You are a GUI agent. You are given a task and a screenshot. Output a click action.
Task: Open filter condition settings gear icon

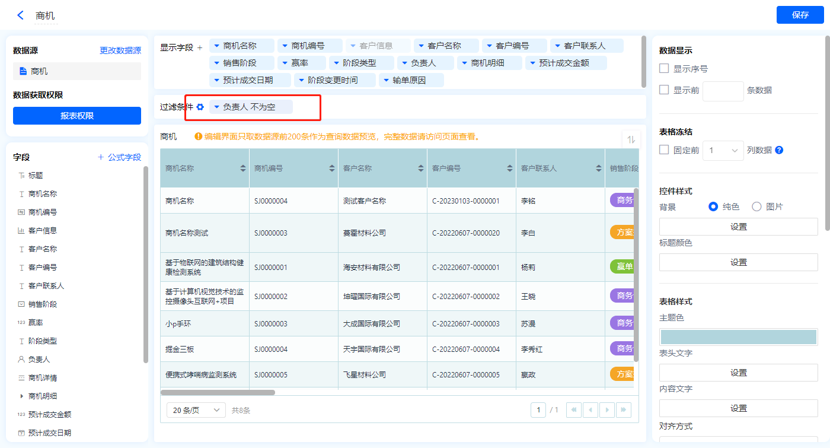click(200, 107)
